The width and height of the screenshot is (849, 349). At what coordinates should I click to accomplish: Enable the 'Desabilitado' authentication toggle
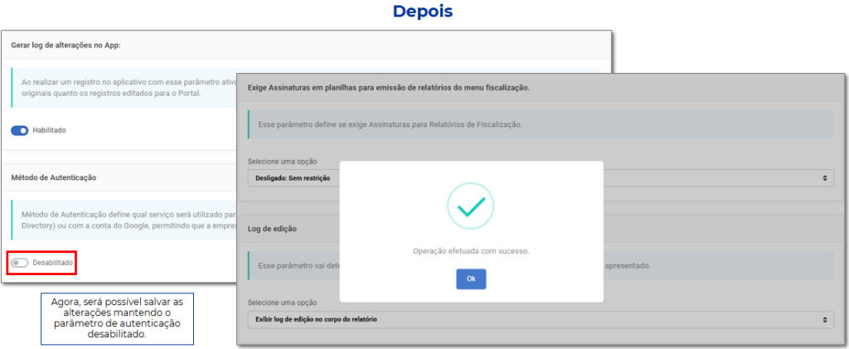pos(20,263)
